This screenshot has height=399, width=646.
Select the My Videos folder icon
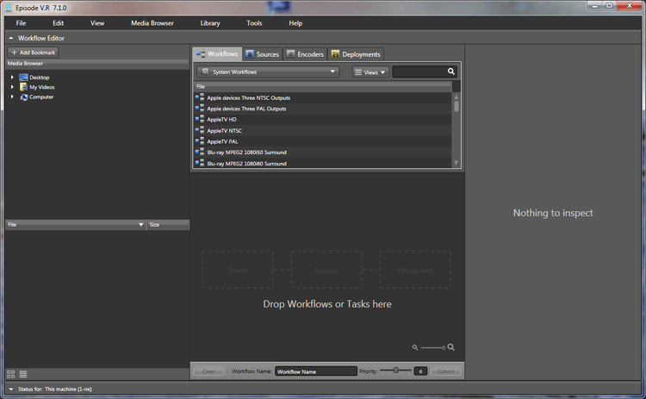click(23, 87)
